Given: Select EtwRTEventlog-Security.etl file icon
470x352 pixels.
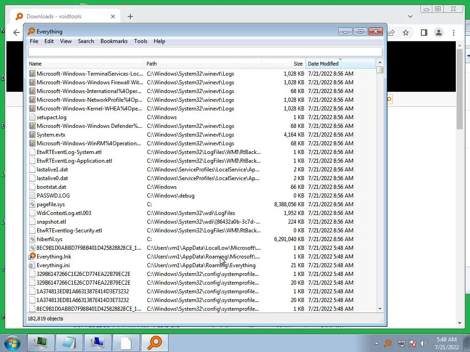Looking at the screenshot, I should [x=32, y=231].
